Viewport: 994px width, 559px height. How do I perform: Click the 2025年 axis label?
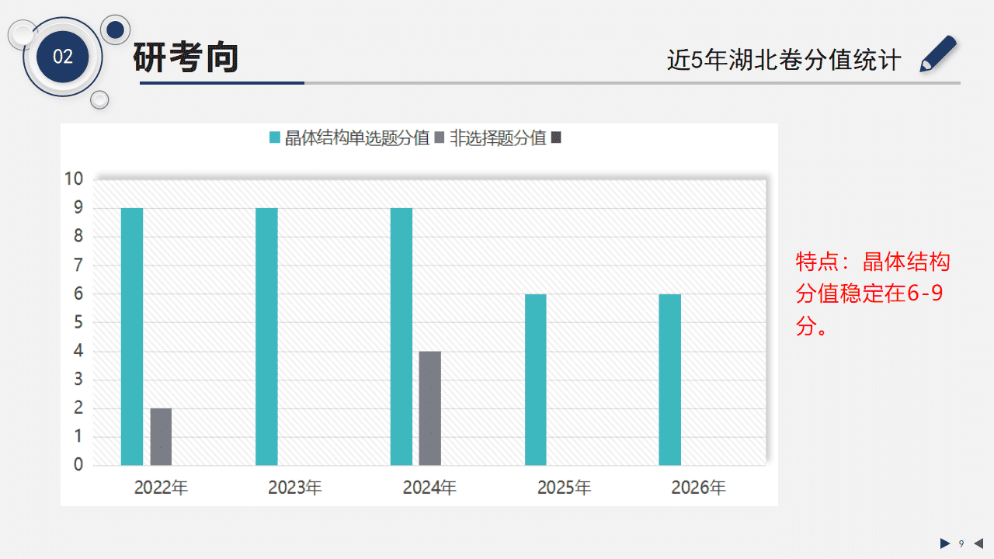click(565, 488)
